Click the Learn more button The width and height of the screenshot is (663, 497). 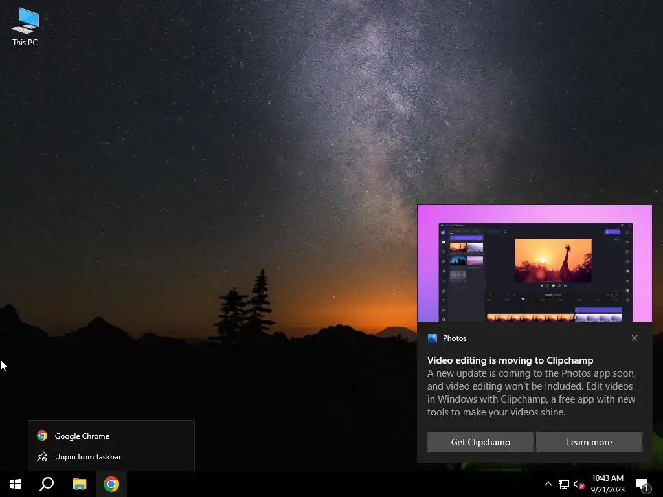pyautogui.click(x=589, y=442)
